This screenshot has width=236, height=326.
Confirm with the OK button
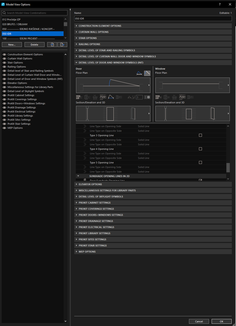click(x=222, y=321)
